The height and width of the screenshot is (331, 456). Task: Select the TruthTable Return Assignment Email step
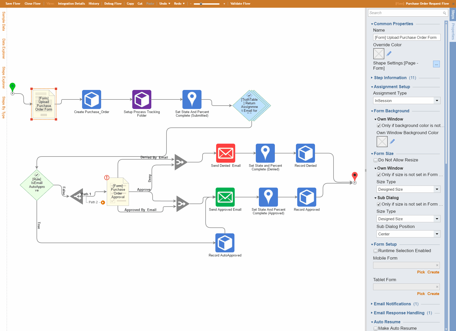point(251,105)
